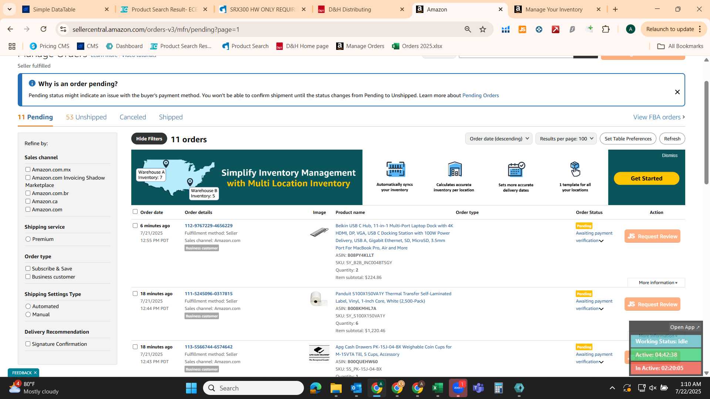Open Chrome extensions puzzle icon
This screenshot has width=710, height=399.
click(606, 29)
